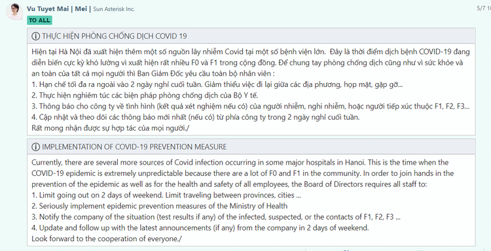
Task: Select the green TO ALL badge
Action: click(x=39, y=20)
